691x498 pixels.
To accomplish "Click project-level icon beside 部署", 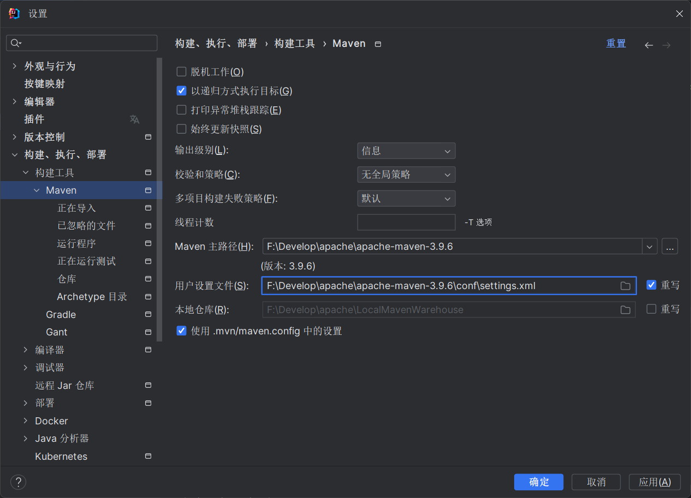I will [148, 403].
